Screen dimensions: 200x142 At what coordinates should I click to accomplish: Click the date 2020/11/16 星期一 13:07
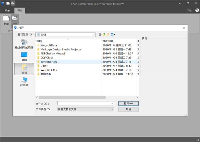[x=118, y=53]
